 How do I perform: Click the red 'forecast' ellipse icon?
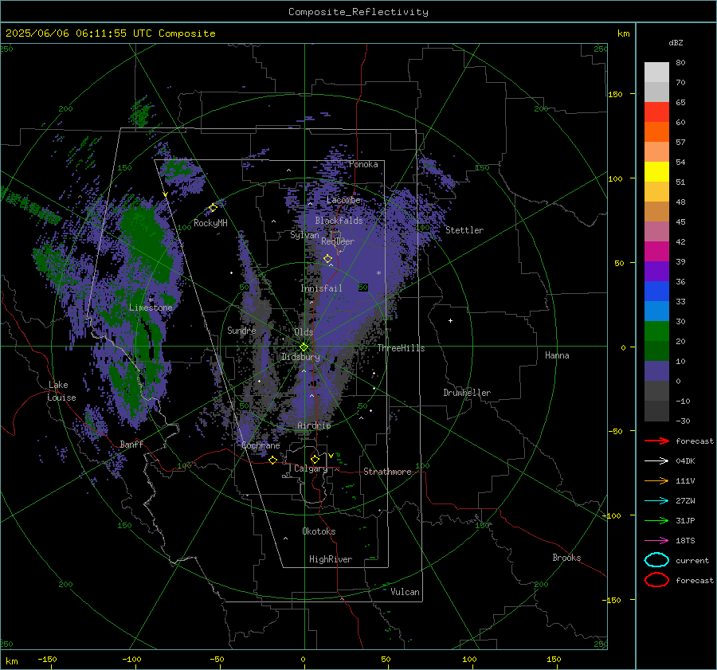tap(656, 580)
